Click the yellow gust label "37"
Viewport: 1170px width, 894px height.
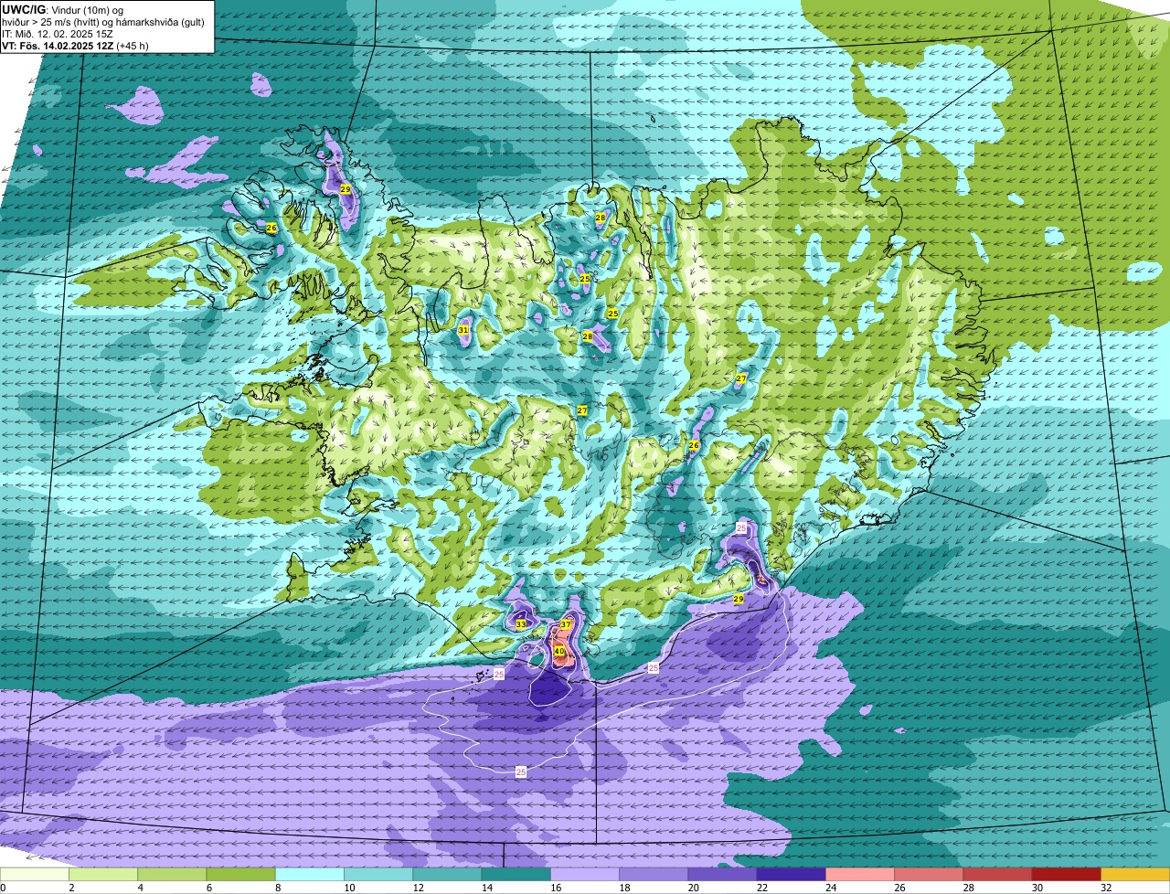point(566,624)
